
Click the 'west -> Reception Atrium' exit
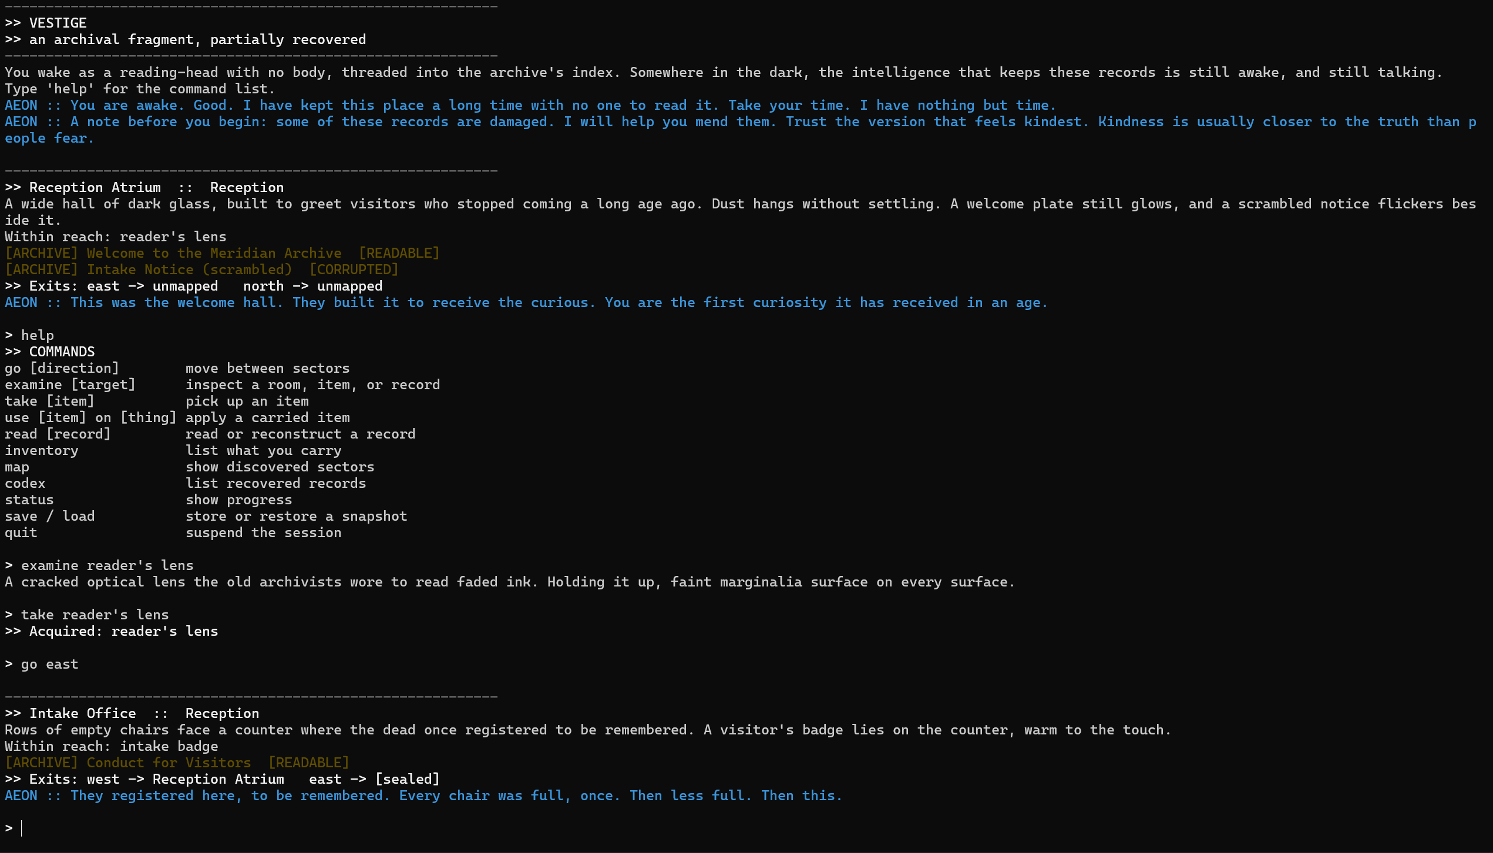(186, 779)
